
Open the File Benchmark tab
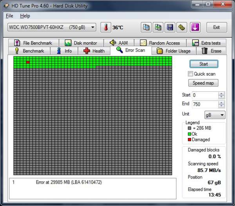[x=33, y=43]
